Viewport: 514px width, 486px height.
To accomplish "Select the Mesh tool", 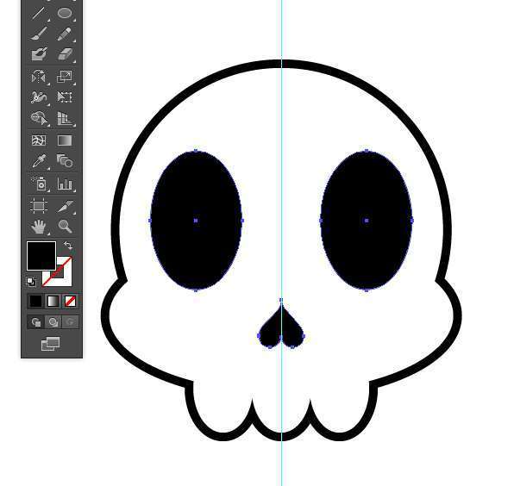I will click(39, 140).
